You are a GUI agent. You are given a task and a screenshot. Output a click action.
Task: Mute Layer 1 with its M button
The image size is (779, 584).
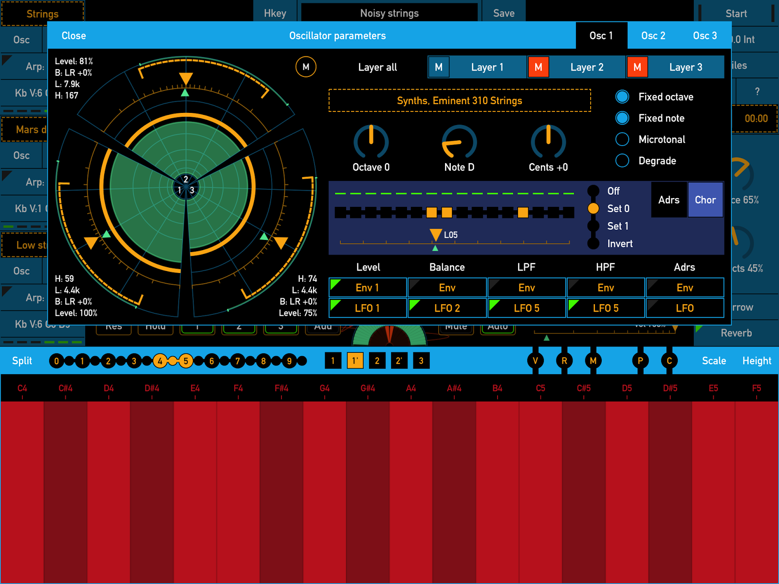pos(439,67)
